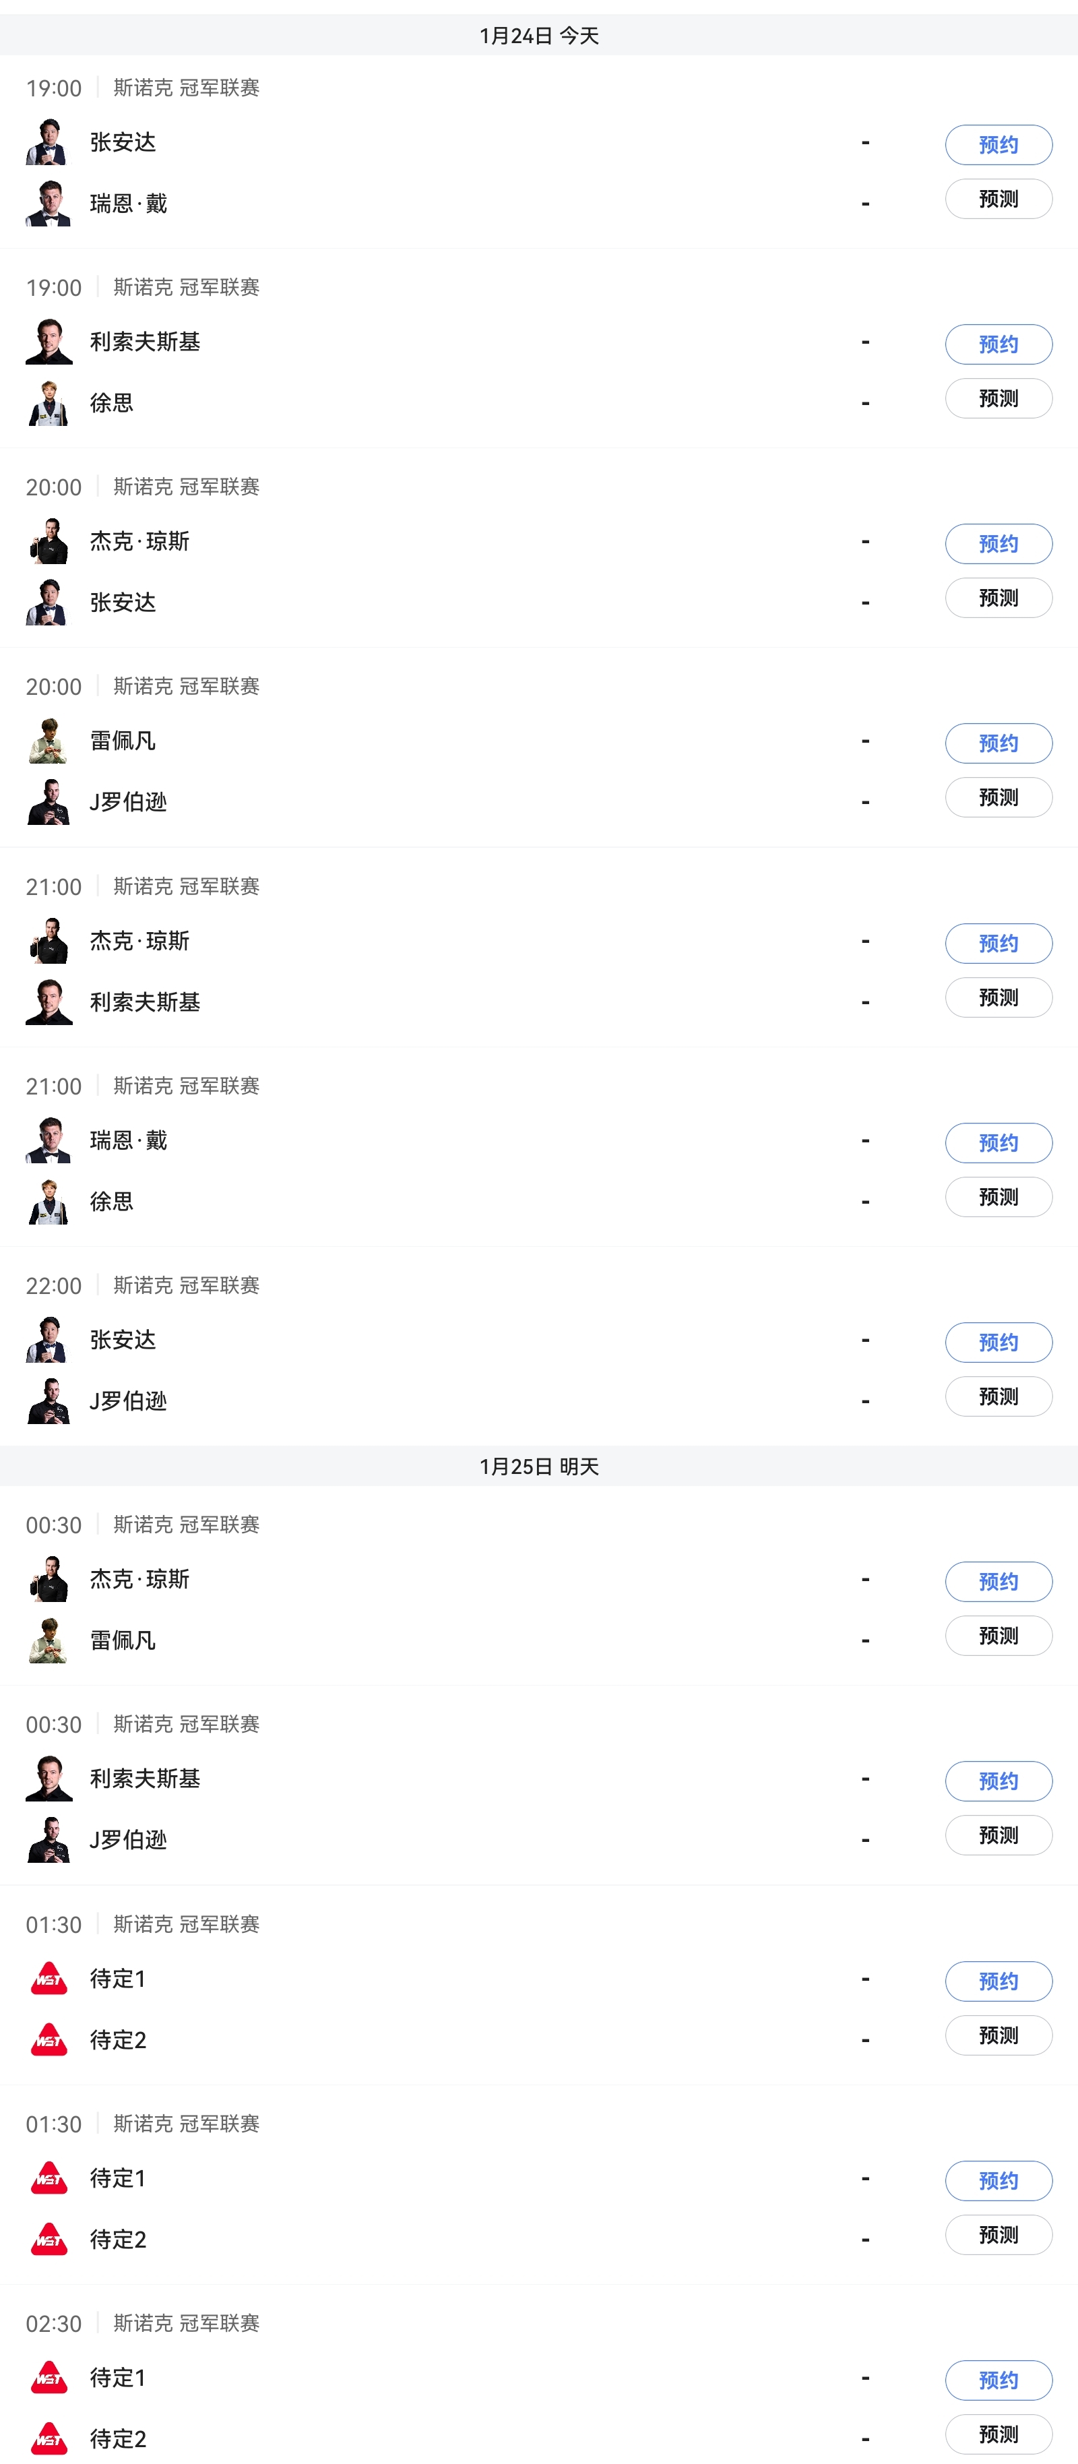Tap 瑞恩·戴's avatar in the 21:00 match
The image size is (1078, 2464).
coord(48,1140)
